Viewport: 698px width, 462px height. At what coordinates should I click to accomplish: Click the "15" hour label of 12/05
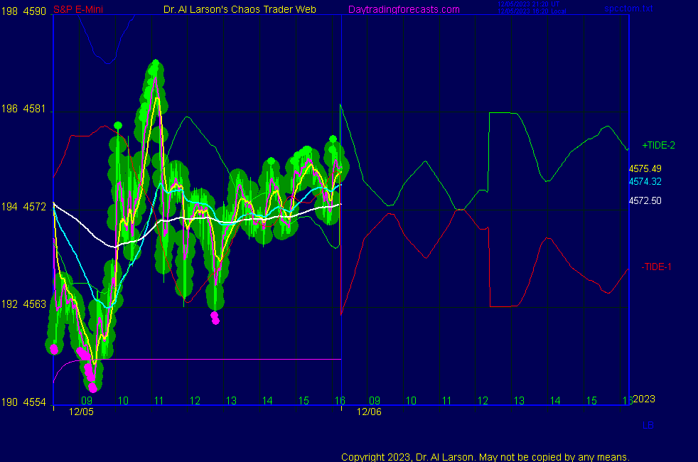[304, 401]
